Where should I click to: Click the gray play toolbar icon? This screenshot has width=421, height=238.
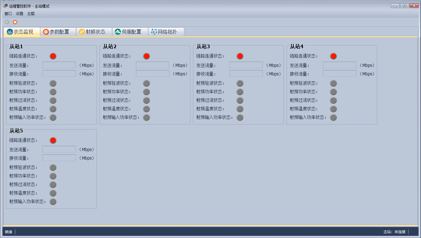[x=7, y=22]
